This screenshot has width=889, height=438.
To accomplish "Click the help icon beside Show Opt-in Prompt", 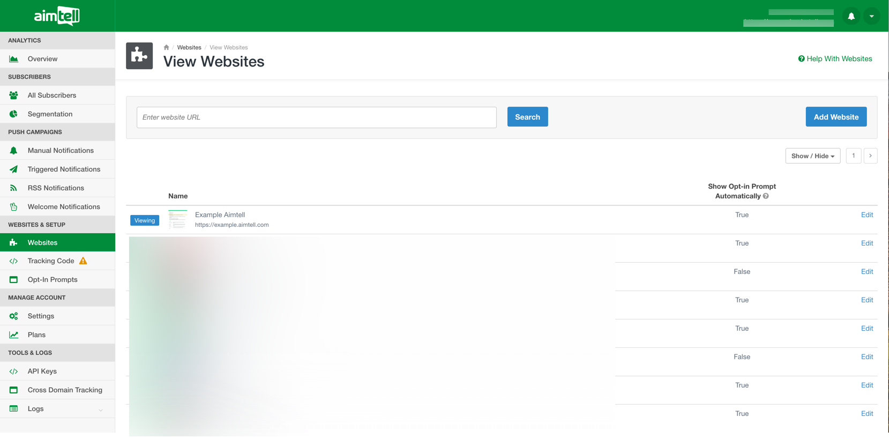I will pyautogui.click(x=766, y=196).
